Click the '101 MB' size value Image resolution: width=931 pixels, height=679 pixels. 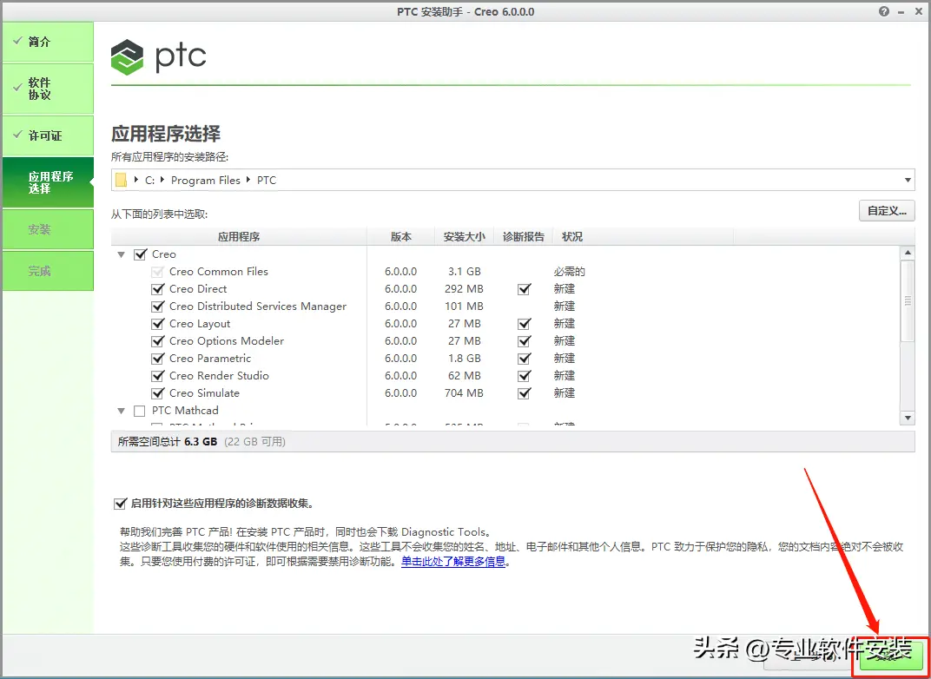(464, 307)
